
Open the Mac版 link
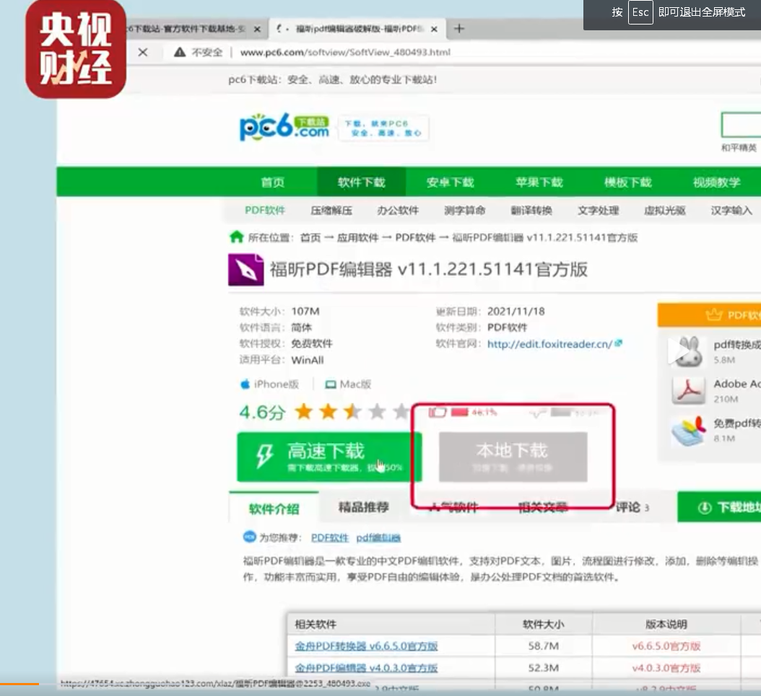(349, 384)
